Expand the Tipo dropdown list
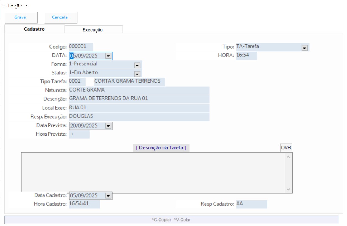The width and height of the screenshot is (347, 226). click(304, 48)
